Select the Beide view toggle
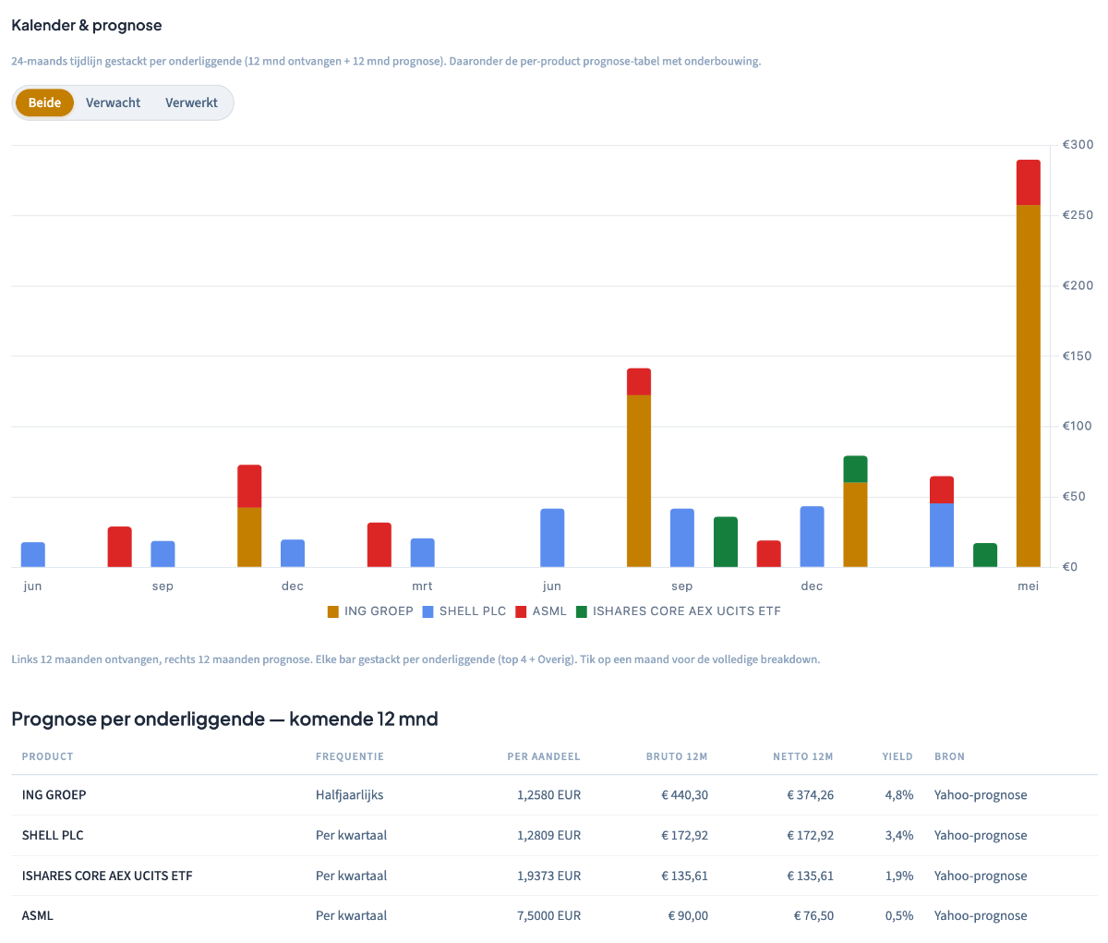The width and height of the screenshot is (1108, 943). 44,103
